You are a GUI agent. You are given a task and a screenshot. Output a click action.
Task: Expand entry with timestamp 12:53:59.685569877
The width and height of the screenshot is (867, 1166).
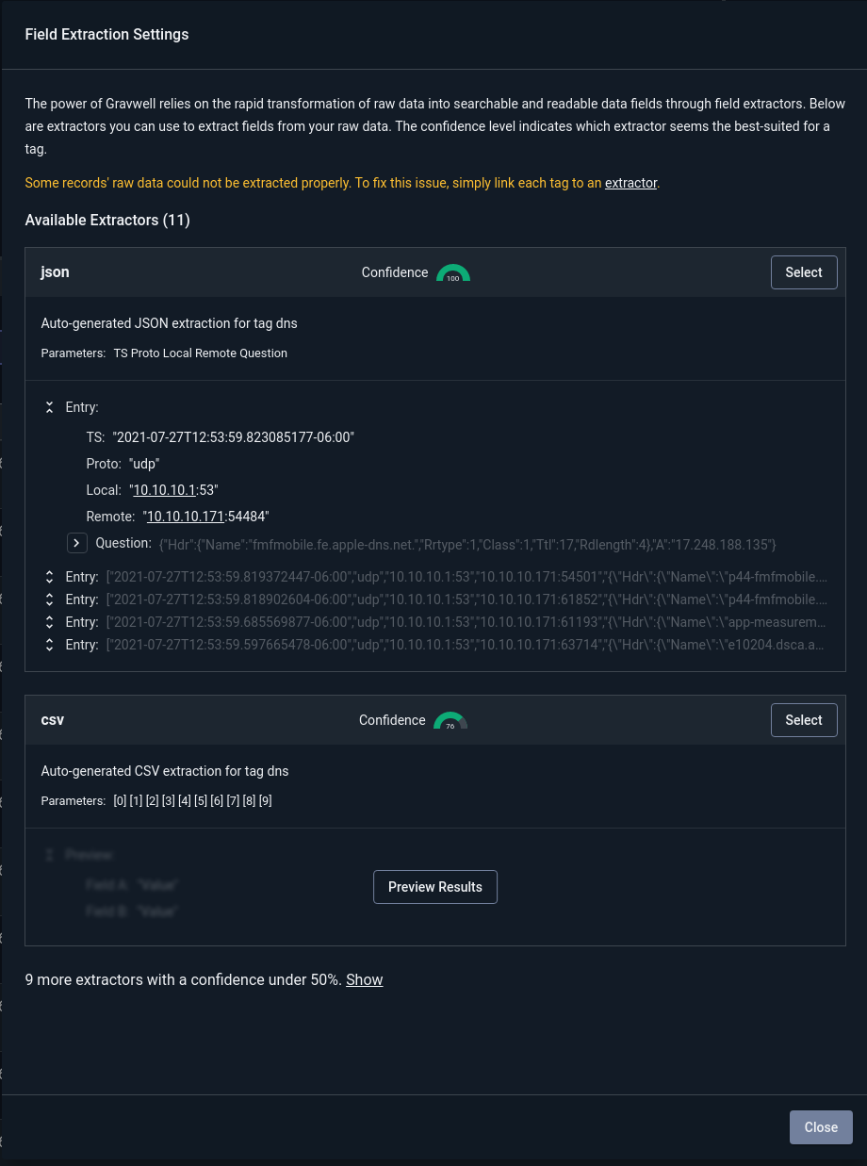coord(50,622)
